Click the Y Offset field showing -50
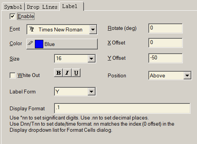This screenshot has height=144, width=197. coord(166,58)
